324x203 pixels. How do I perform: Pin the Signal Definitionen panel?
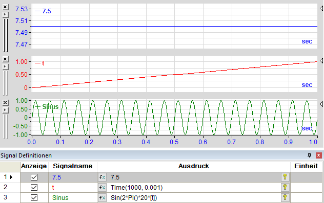click(x=309, y=155)
